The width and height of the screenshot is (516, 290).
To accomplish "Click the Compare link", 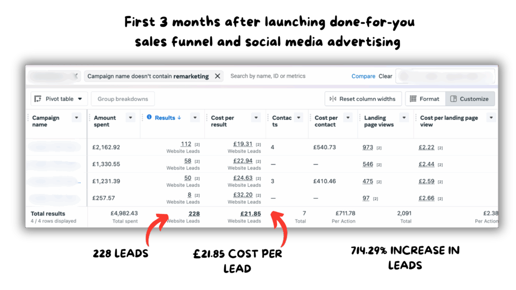I will 363,76.
